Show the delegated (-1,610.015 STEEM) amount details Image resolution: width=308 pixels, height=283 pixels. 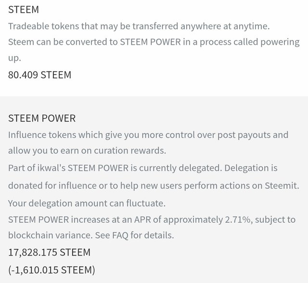click(x=51, y=270)
